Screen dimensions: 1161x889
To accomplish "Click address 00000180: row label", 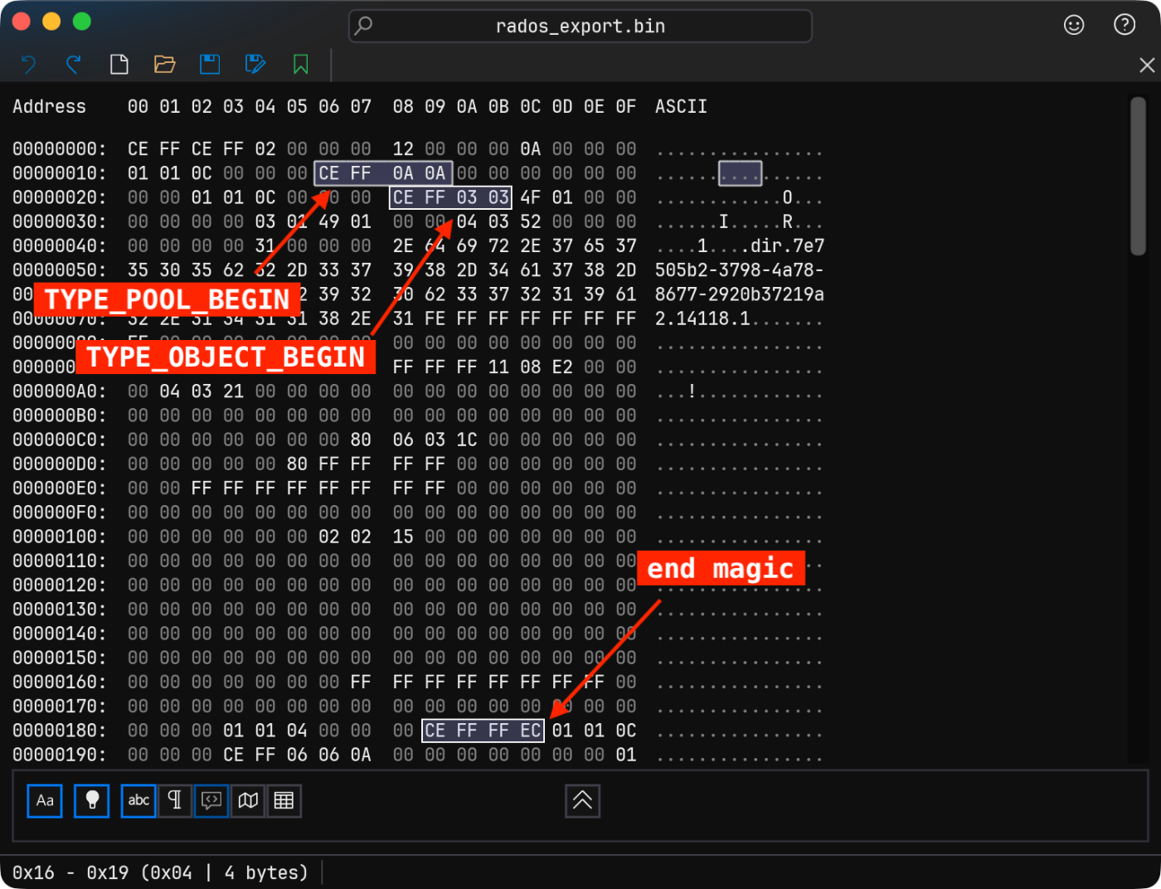I will tap(60, 731).
